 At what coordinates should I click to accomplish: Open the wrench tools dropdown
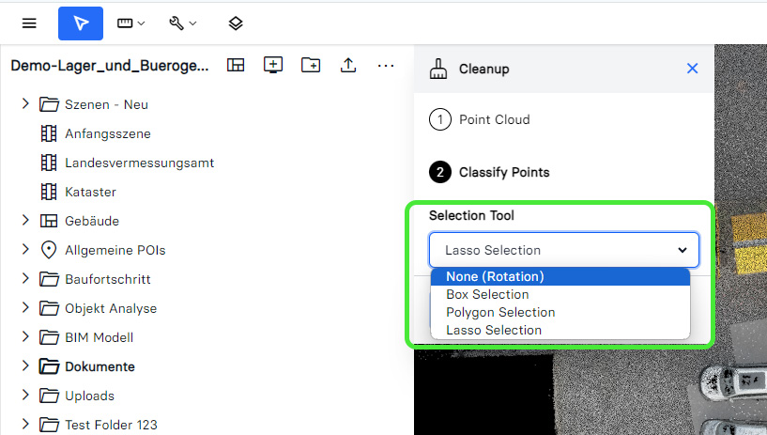pyautogui.click(x=182, y=23)
